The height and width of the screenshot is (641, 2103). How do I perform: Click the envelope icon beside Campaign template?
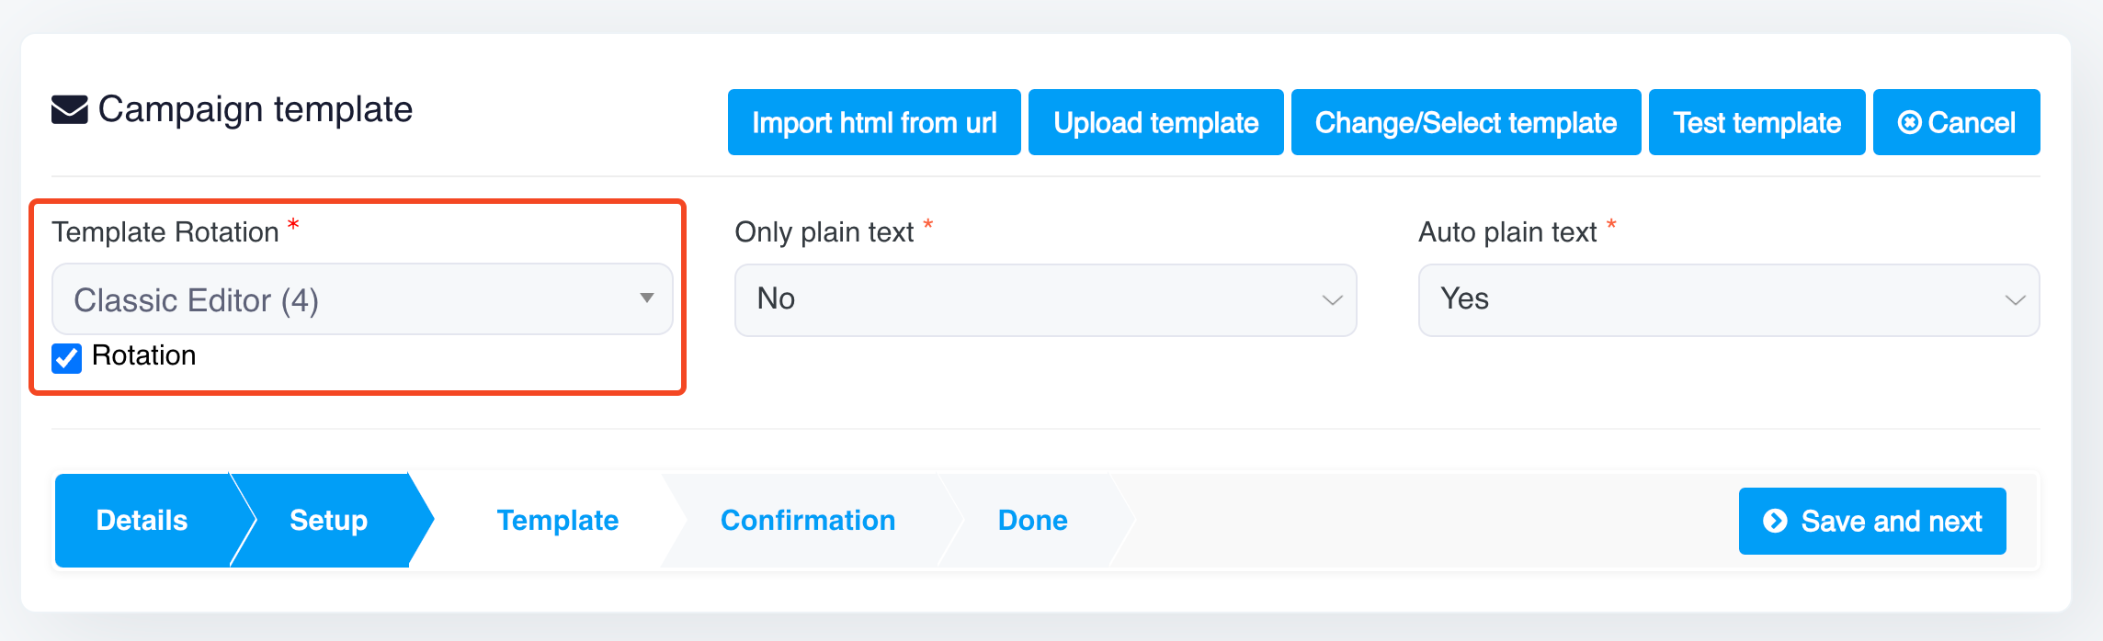70,110
